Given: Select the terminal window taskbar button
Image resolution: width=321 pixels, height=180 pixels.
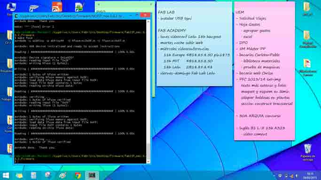Looking at the screenshot, I should coord(92,175).
